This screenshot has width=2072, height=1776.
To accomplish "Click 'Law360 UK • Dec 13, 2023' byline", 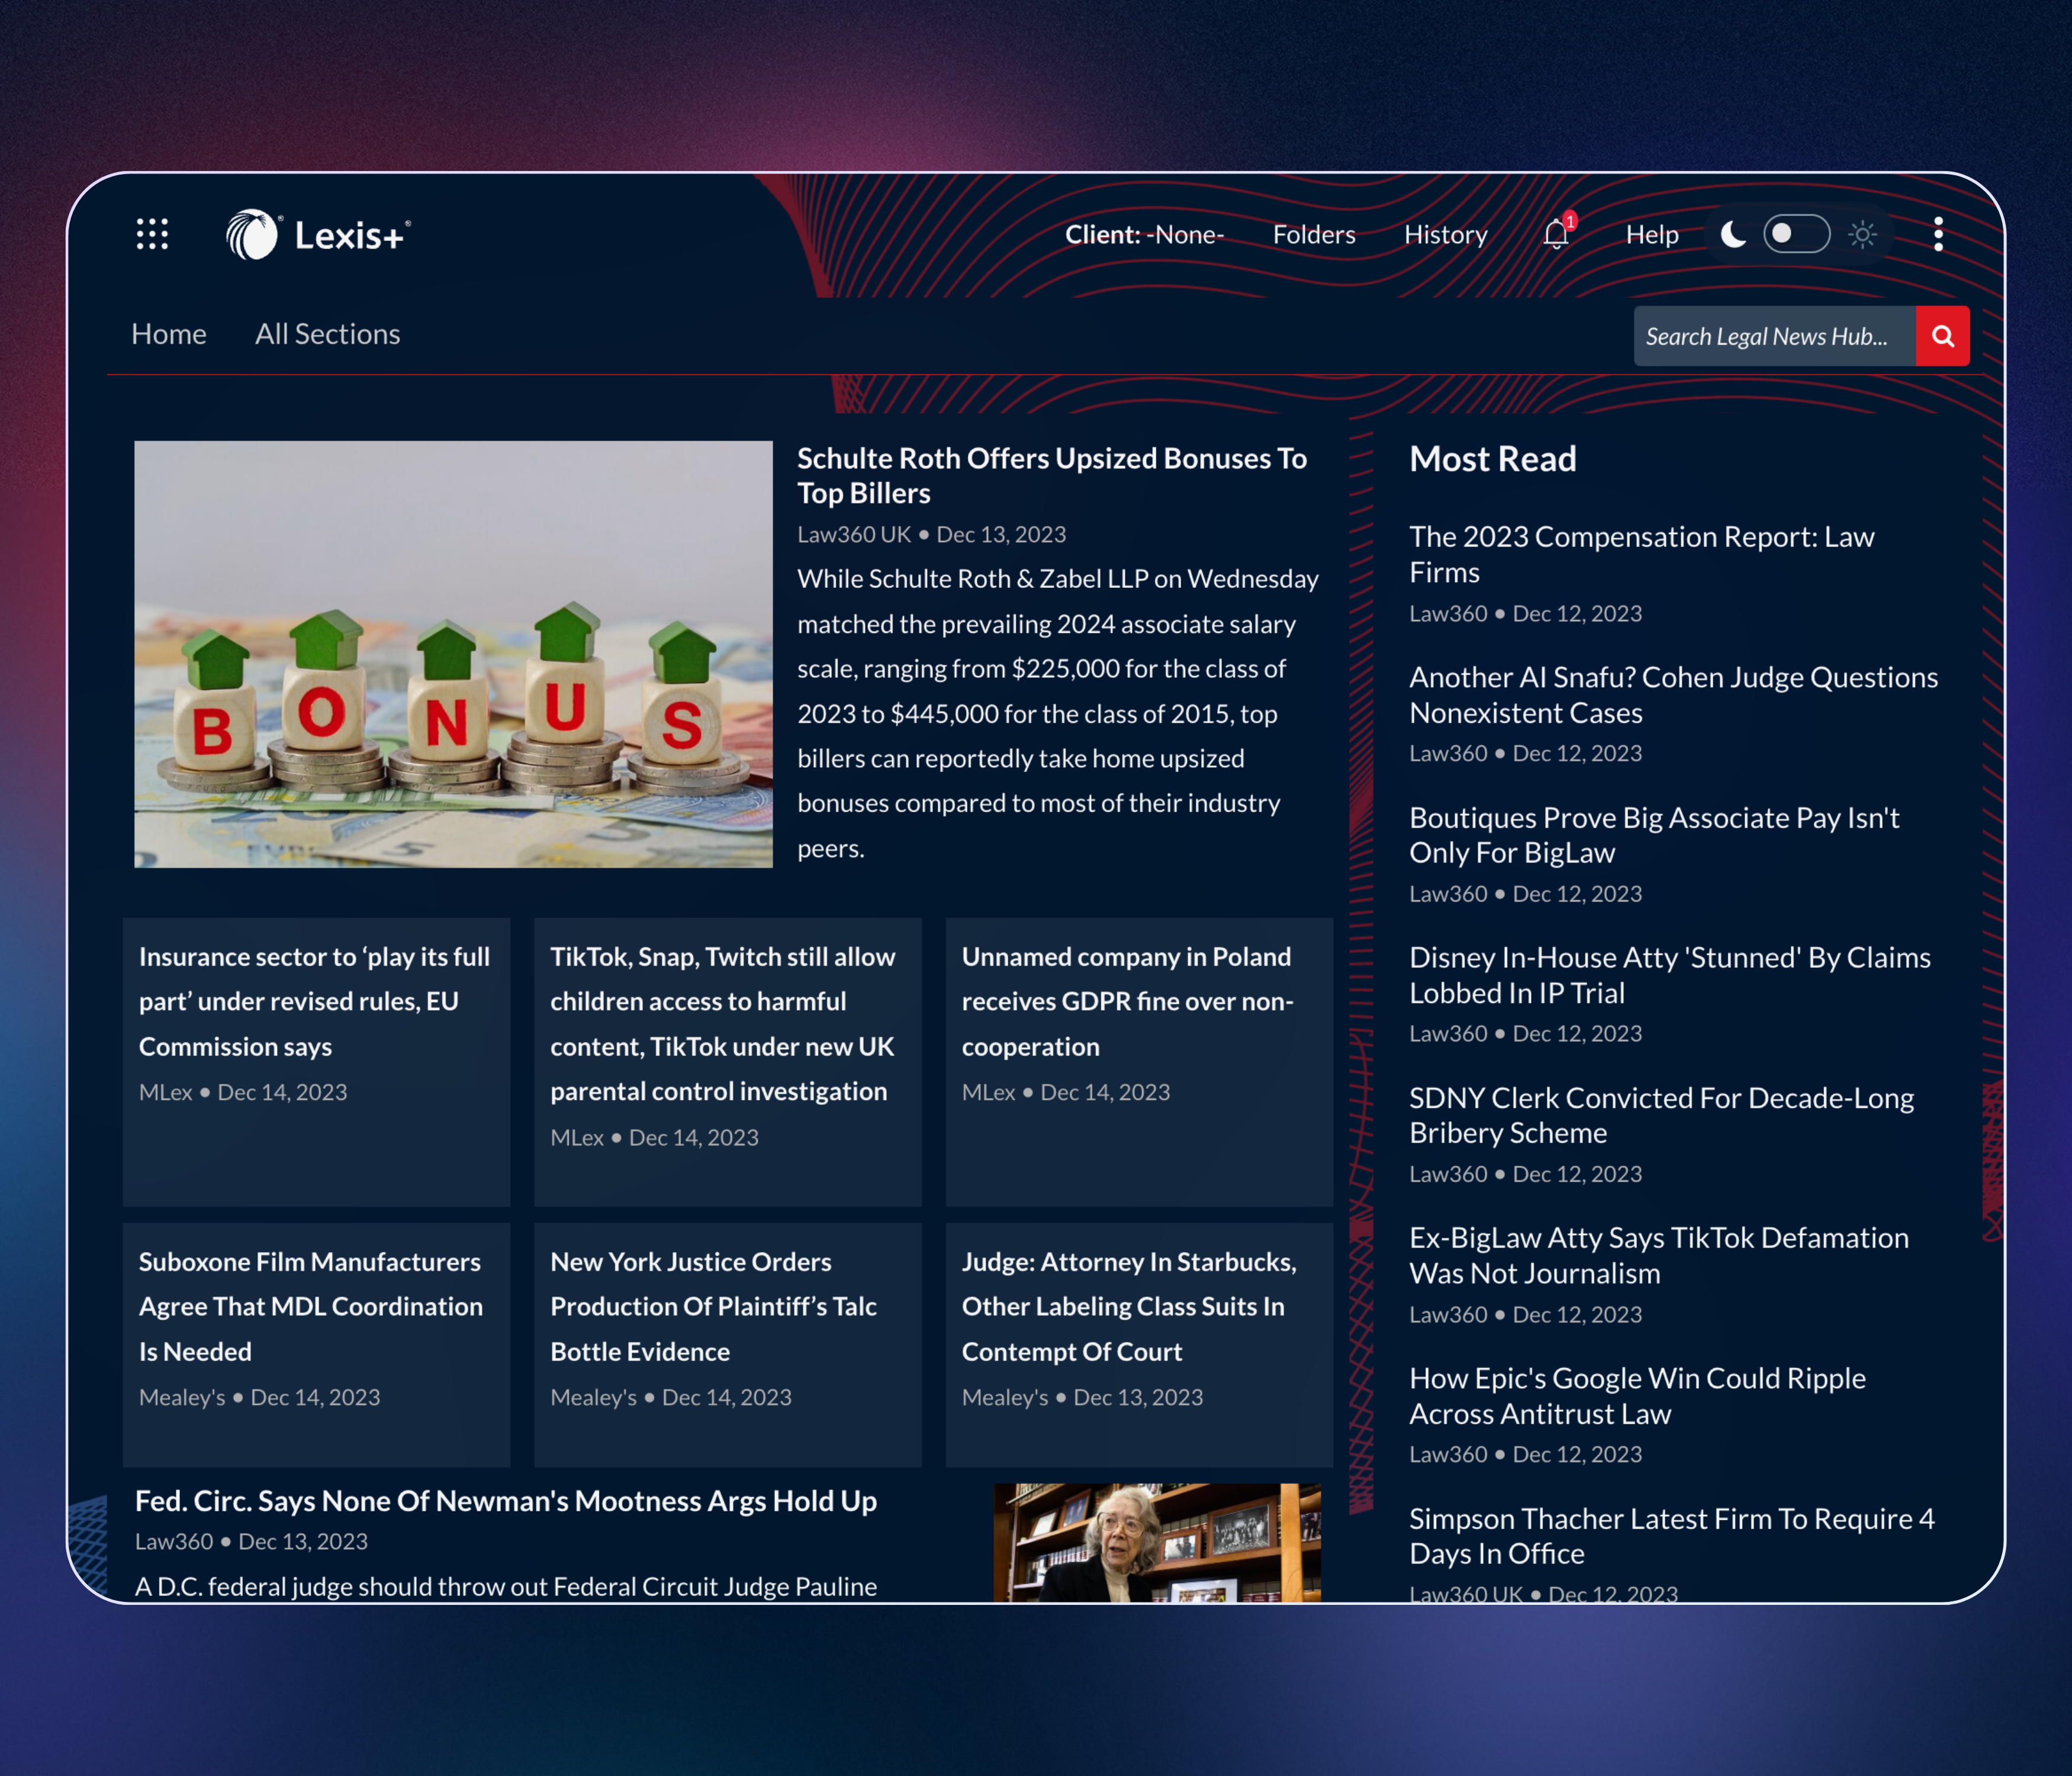I will [931, 535].
